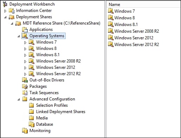Click the Media folder icon
The height and width of the screenshot is (138, 181).
[x=32, y=118]
